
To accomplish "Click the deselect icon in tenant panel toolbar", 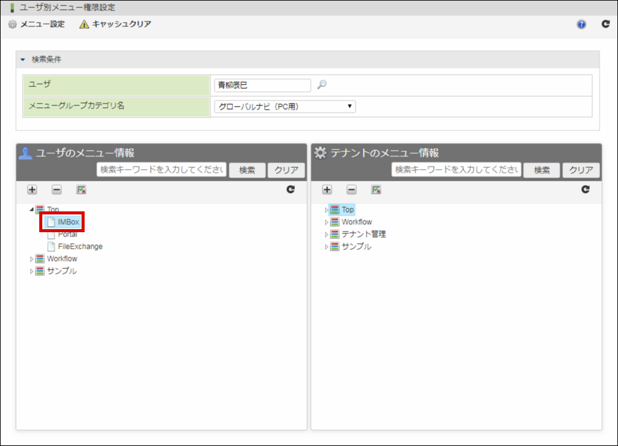I will coord(376,190).
